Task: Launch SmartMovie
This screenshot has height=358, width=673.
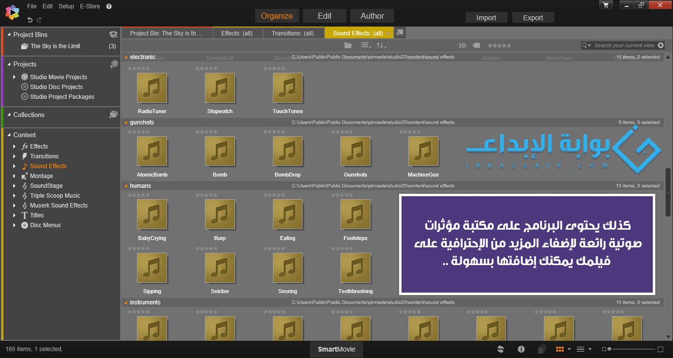Action: tap(336, 349)
